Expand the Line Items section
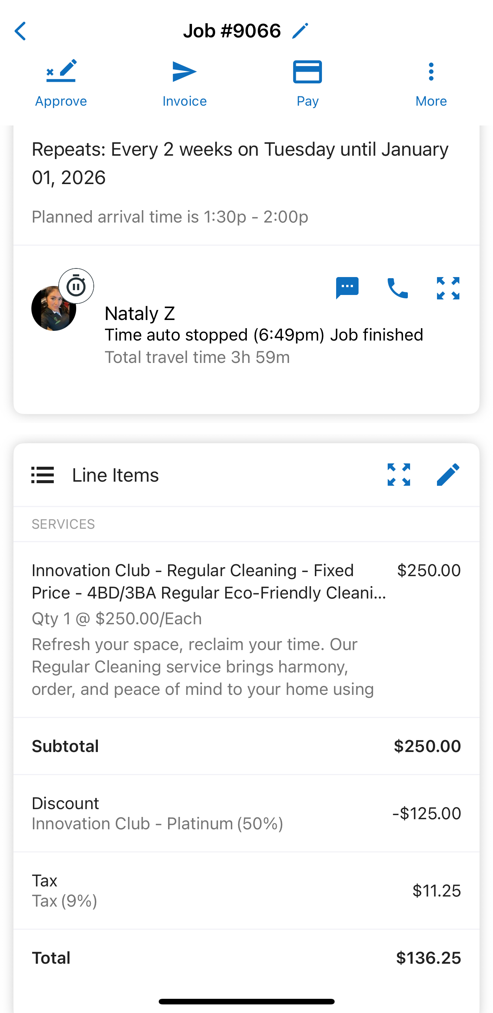This screenshot has width=493, height=1013. [x=399, y=475]
